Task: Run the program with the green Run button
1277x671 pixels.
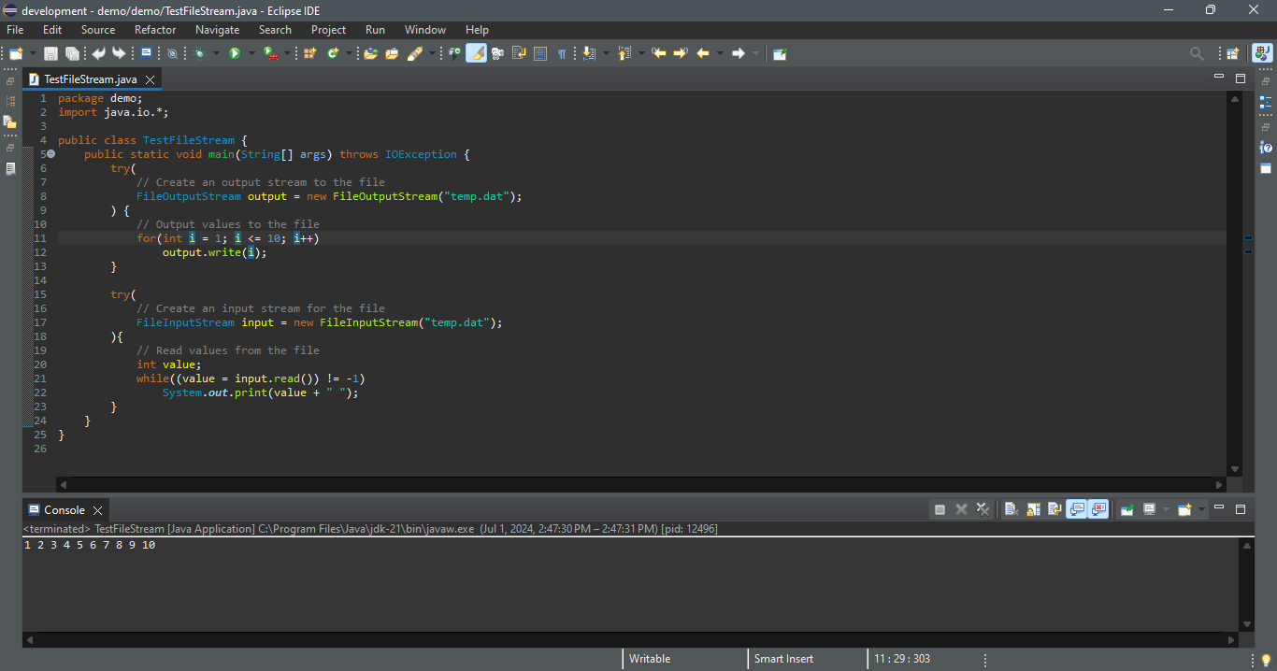Action: point(235,53)
